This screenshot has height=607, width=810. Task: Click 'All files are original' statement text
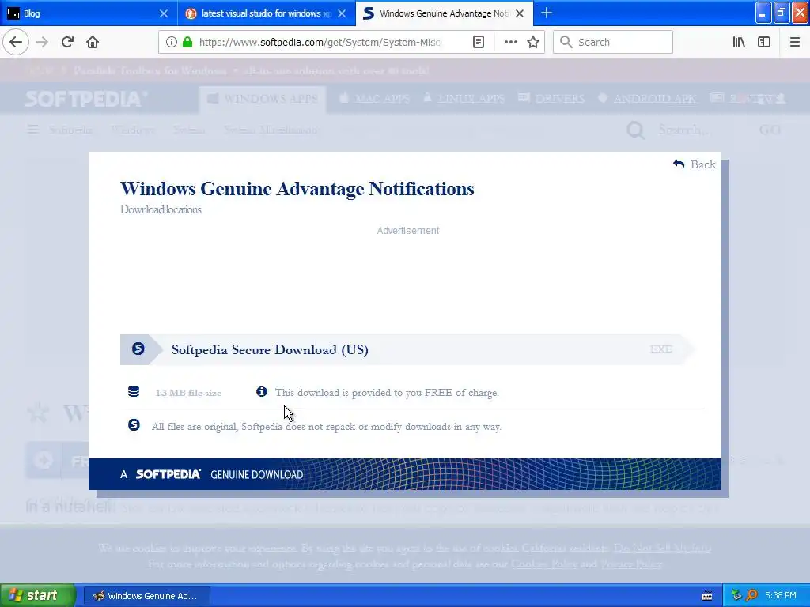pyautogui.click(x=327, y=427)
